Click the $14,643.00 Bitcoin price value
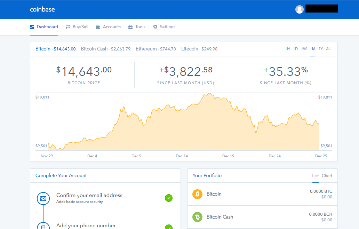The width and height of the screenshot is (359, 229). tap(84, 71)
